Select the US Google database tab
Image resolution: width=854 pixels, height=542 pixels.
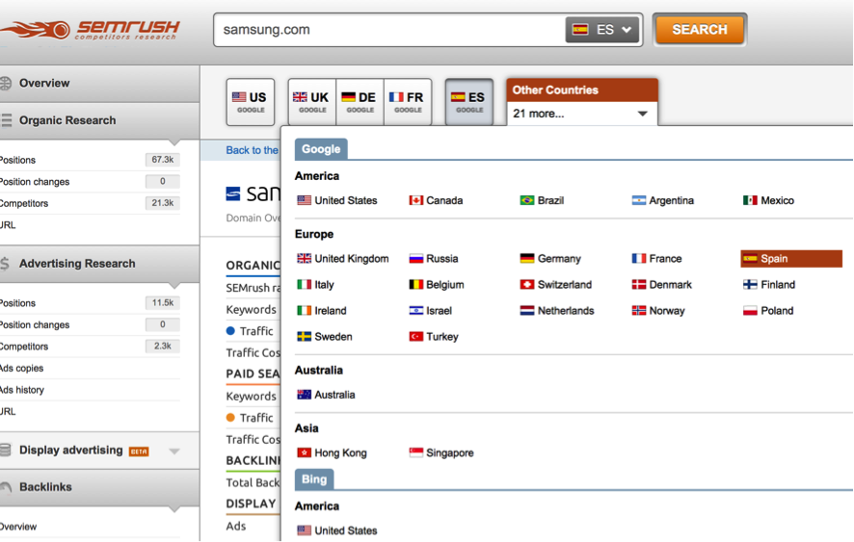pos(251,102)
